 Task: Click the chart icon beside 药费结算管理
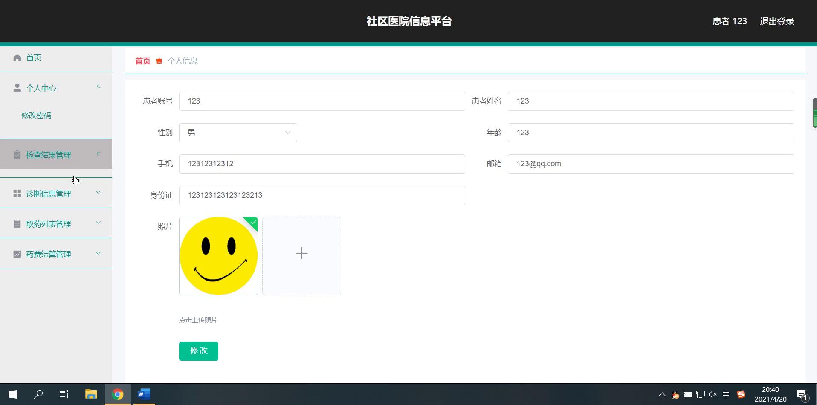click(x=17, y=254)
